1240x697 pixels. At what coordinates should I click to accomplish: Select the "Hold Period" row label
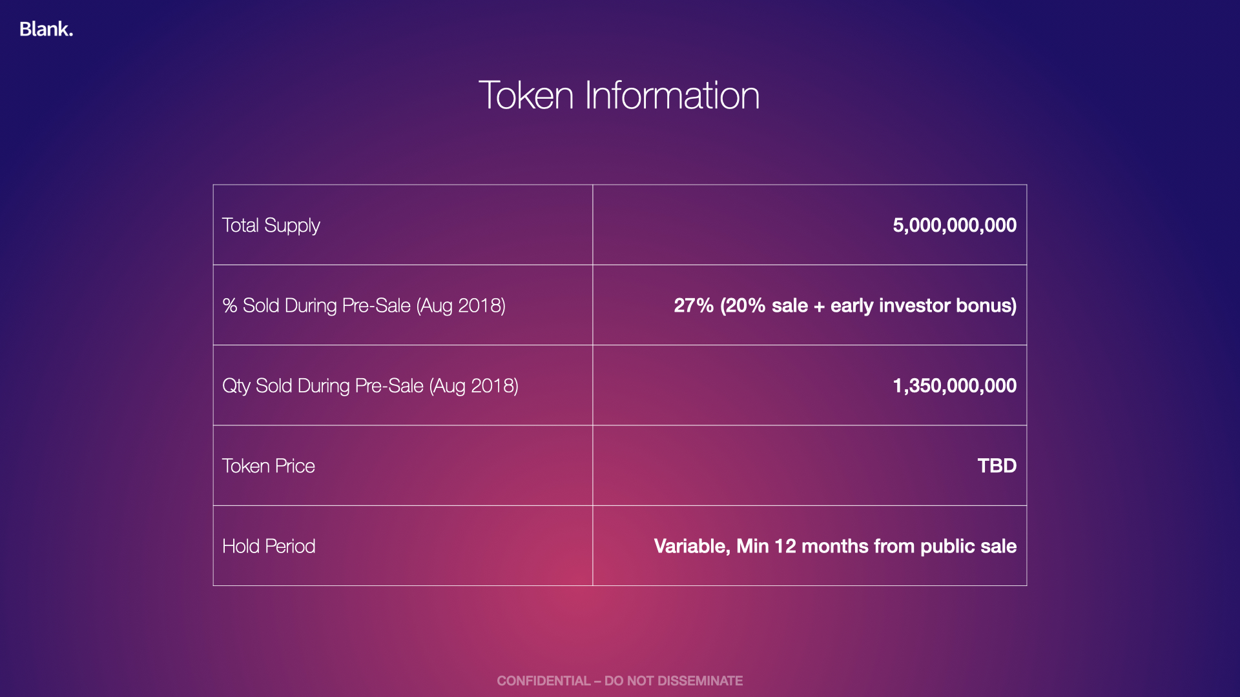point(269,547)
